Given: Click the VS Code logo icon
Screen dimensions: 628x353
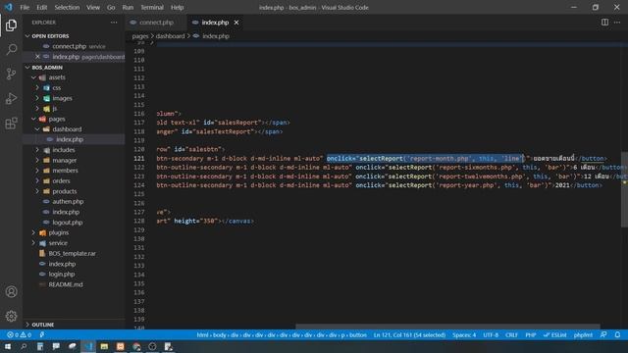Looking at the screenshot, I should (9, 7).
